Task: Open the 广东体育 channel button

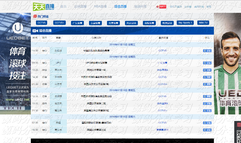Action: [x=77, y=23]
